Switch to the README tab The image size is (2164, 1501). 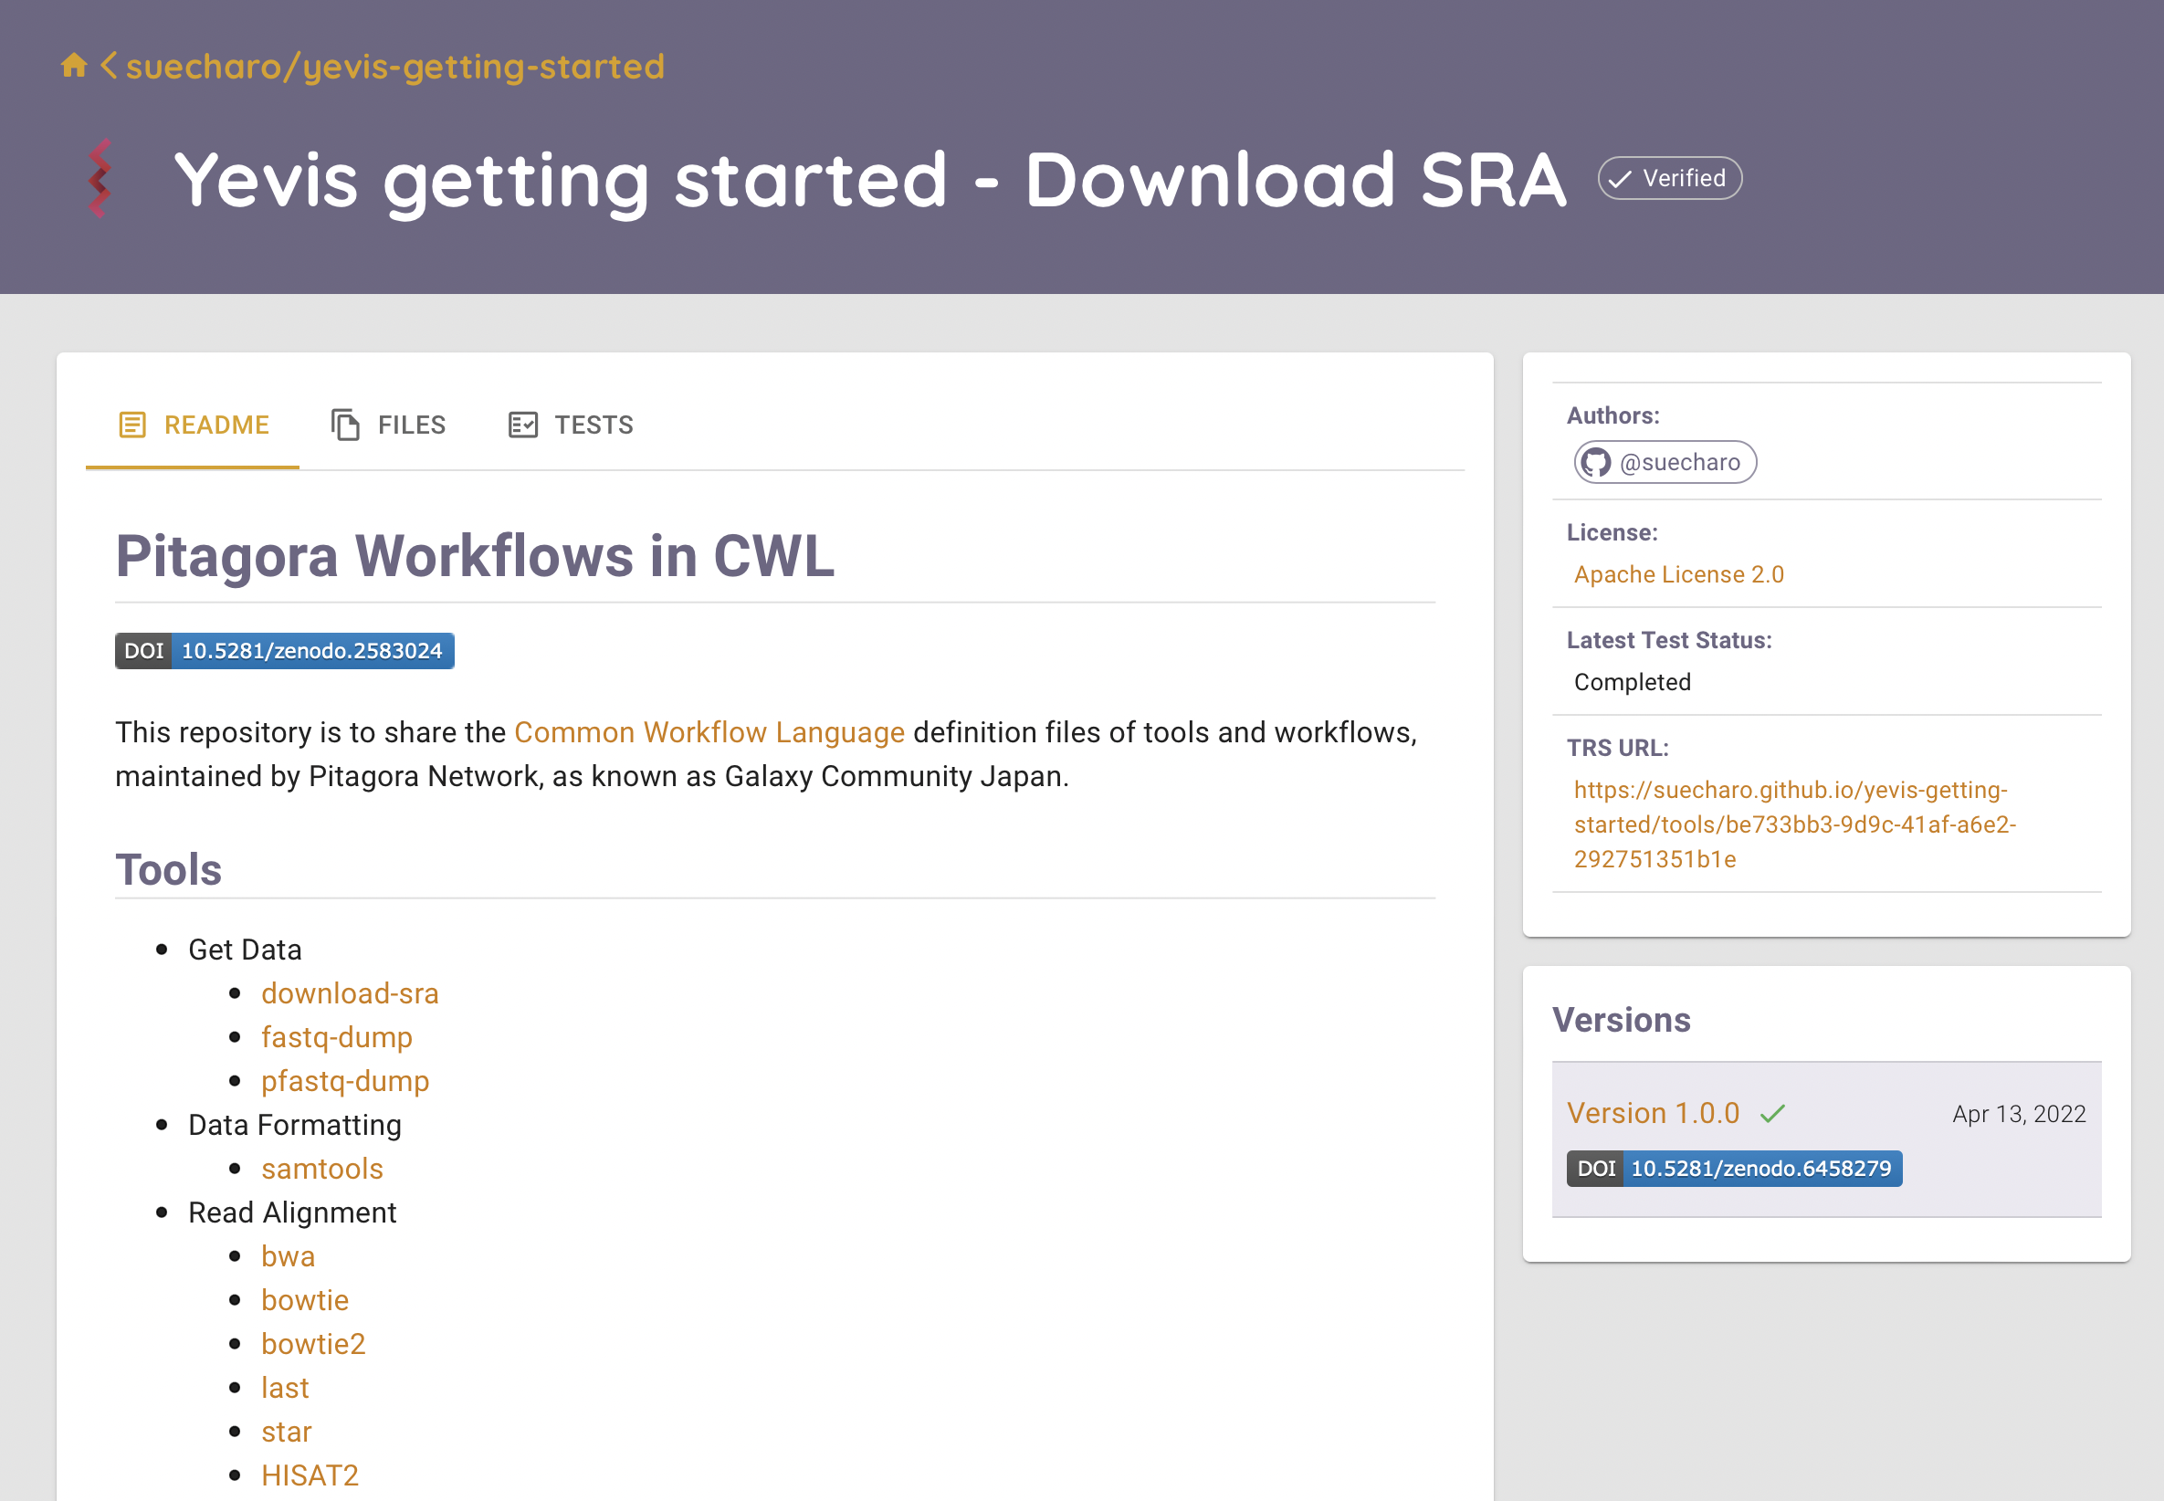(193, 425)
